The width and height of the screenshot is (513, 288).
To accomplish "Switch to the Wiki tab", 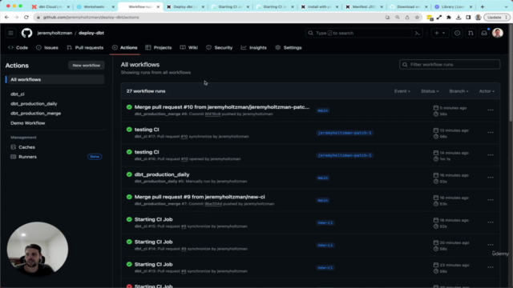I will pos(189,48).
